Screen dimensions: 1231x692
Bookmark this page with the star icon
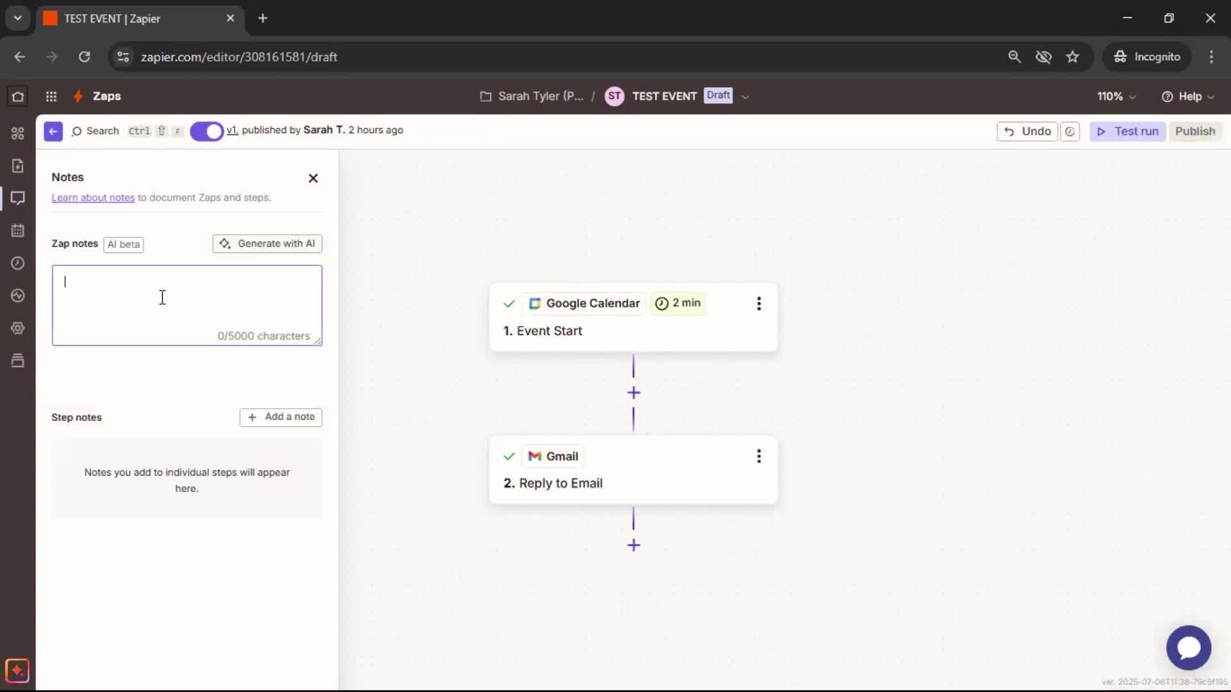pos(1073,57)
